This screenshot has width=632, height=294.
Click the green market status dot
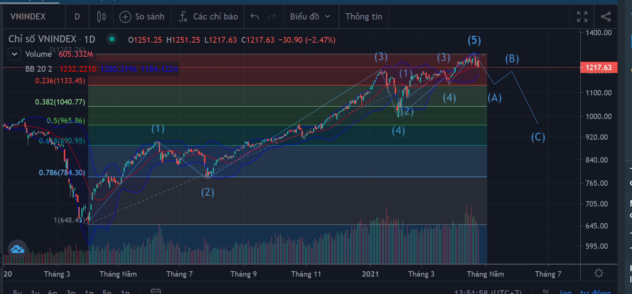(111, 40)
